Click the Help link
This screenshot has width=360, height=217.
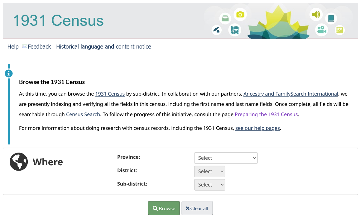tap(13, 46)
